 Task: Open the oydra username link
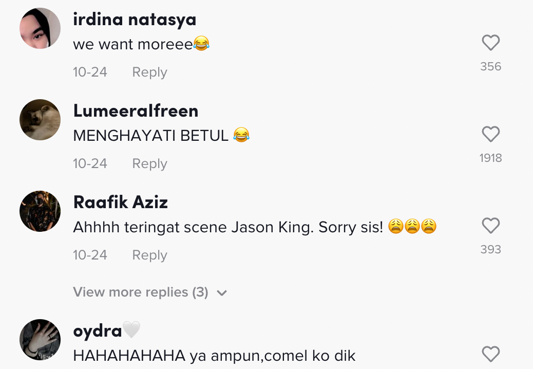click(x=98, y=331)
